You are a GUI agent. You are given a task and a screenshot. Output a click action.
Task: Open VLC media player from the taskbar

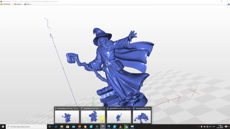120,126
